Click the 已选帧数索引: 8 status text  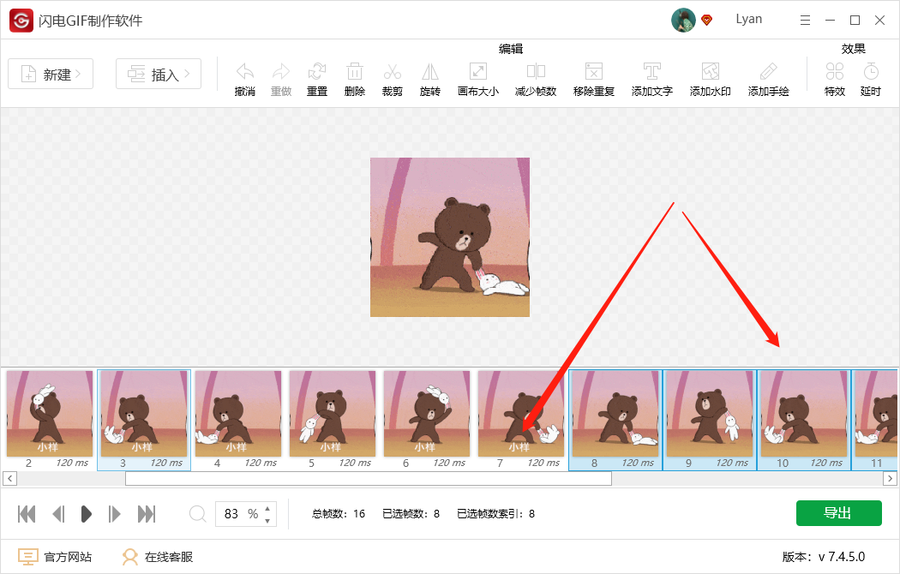coord(496,514)
